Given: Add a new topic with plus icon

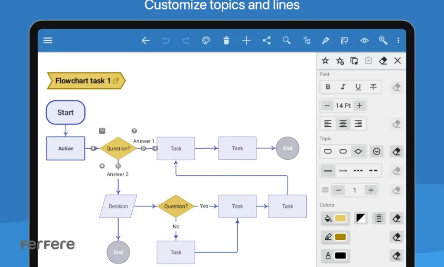Looking at the screenshot, I should coord(246,41).
